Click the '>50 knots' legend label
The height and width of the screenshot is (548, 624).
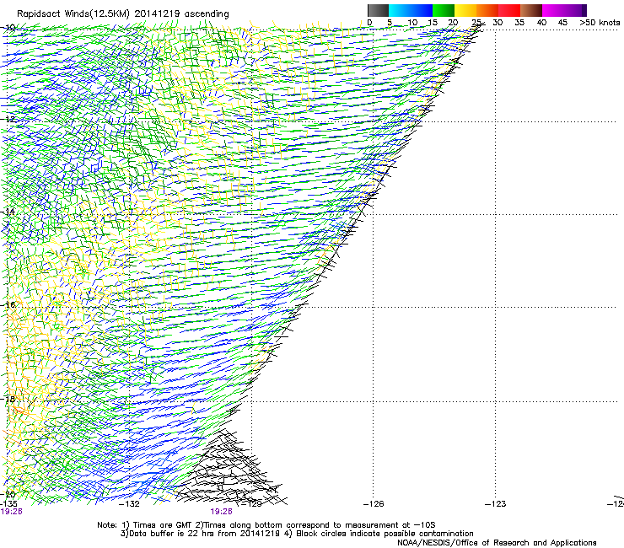click(600, 23)
